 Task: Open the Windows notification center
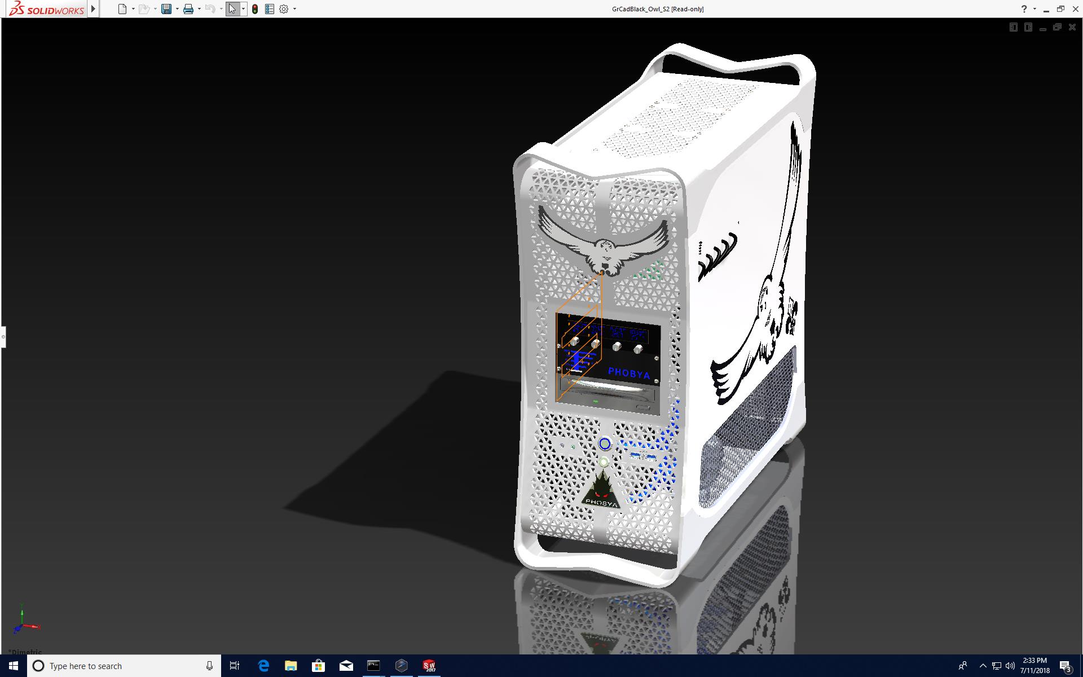(1065, 666)
